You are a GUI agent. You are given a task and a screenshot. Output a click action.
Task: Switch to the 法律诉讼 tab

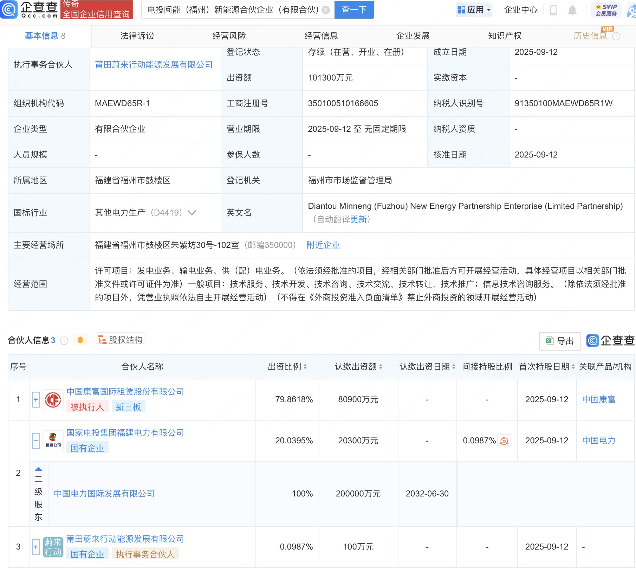[x=137, y=36]
